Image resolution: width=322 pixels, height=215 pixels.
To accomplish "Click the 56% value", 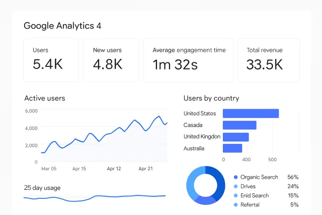I will coord(293,177).
